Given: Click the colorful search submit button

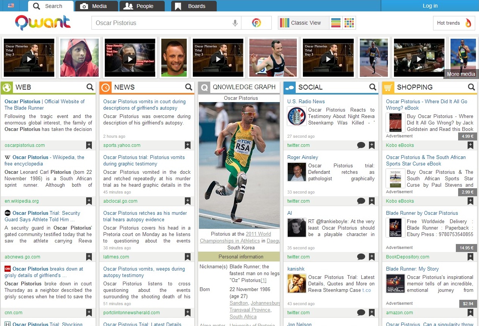Looking at the screenshot, I should click(257, 23).
